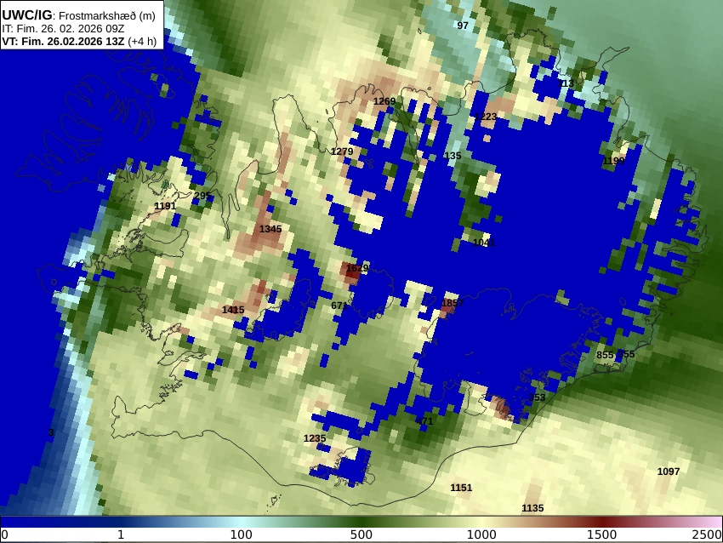Select the map value label 1415
This screenshot has height=543, width=723.
tap(233, 310)
